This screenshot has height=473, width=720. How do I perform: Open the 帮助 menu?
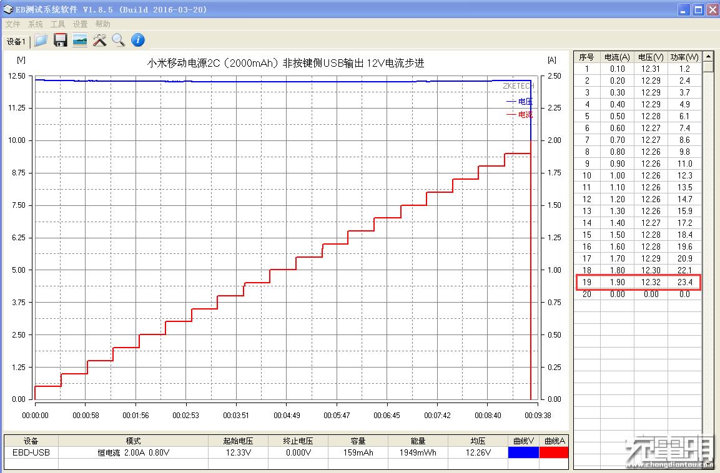click(102, 24)
